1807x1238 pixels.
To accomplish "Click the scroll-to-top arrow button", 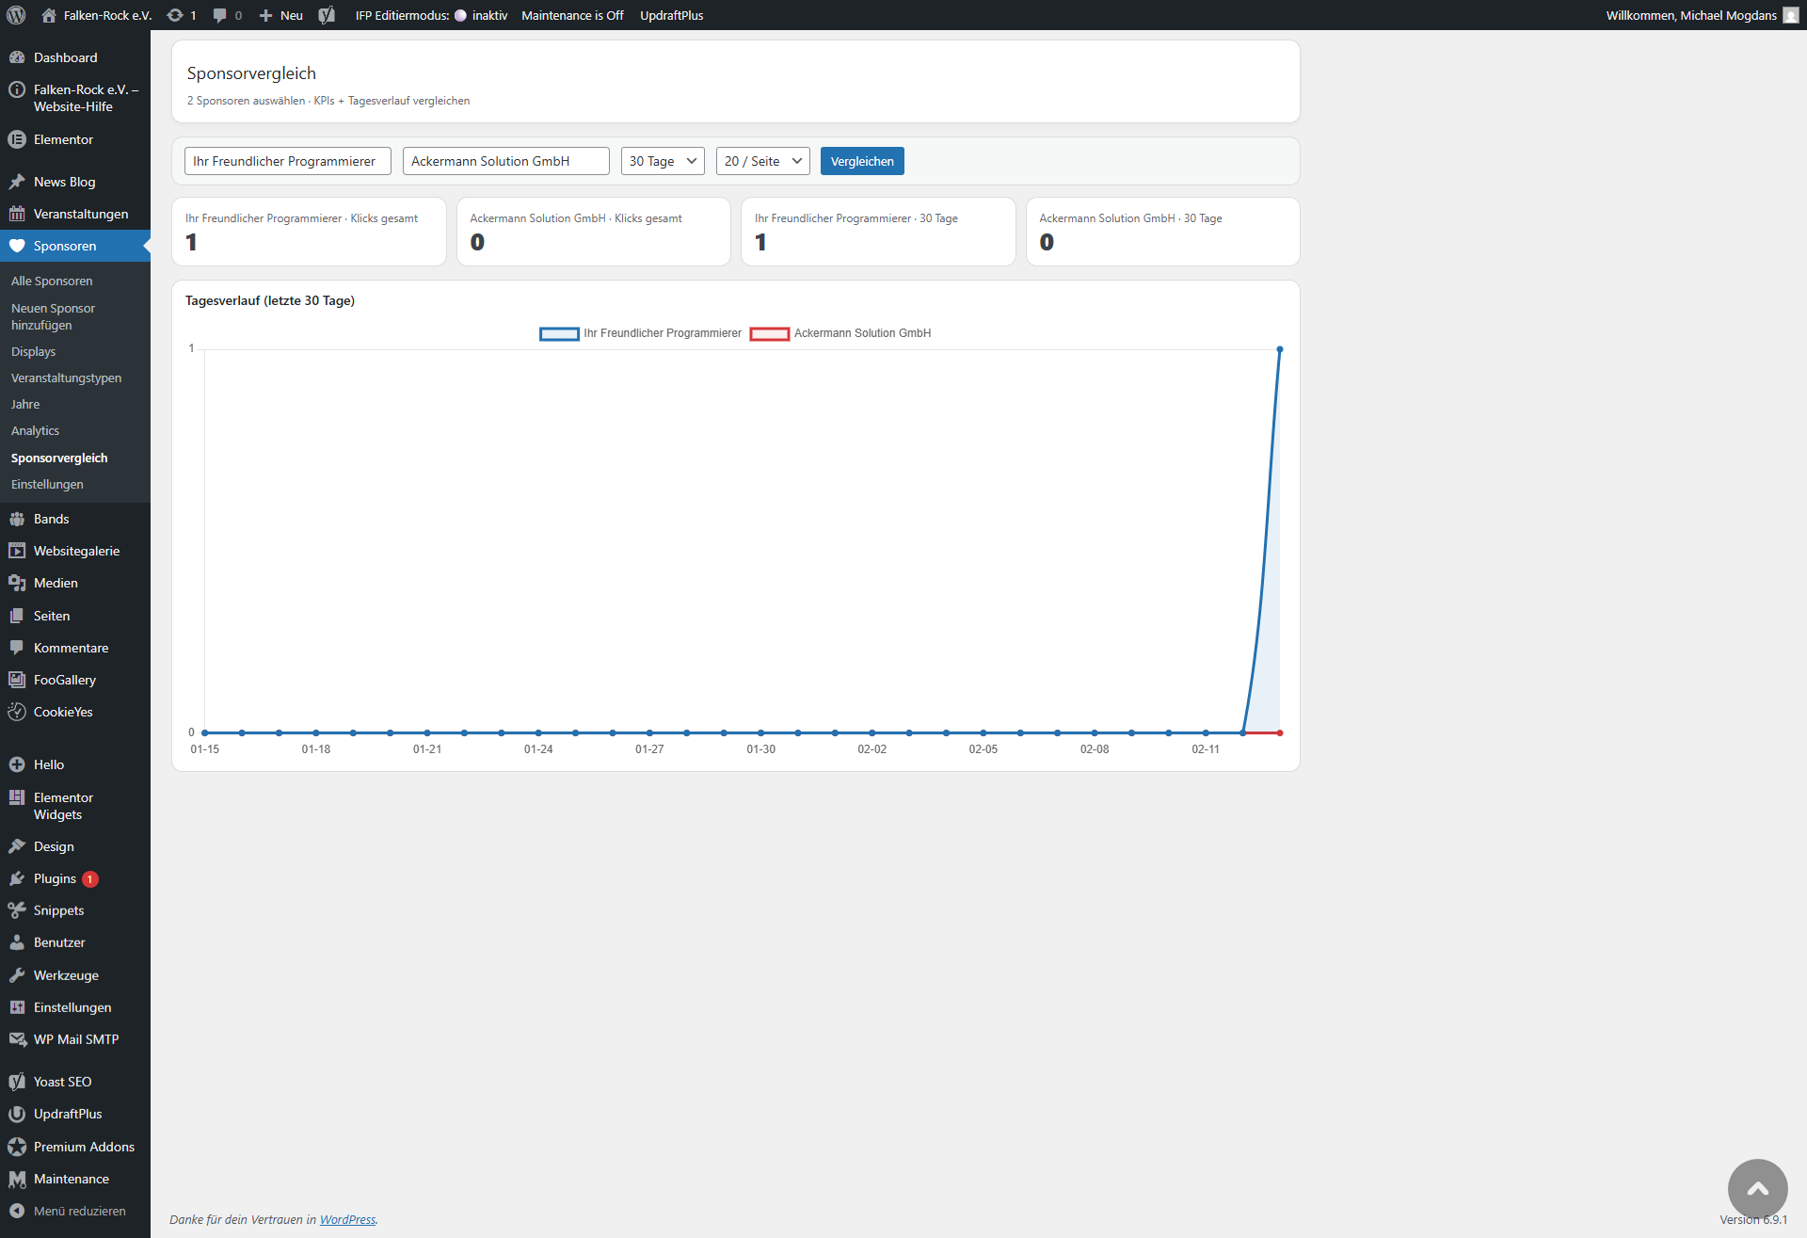I will (x=1756, y=1188).
